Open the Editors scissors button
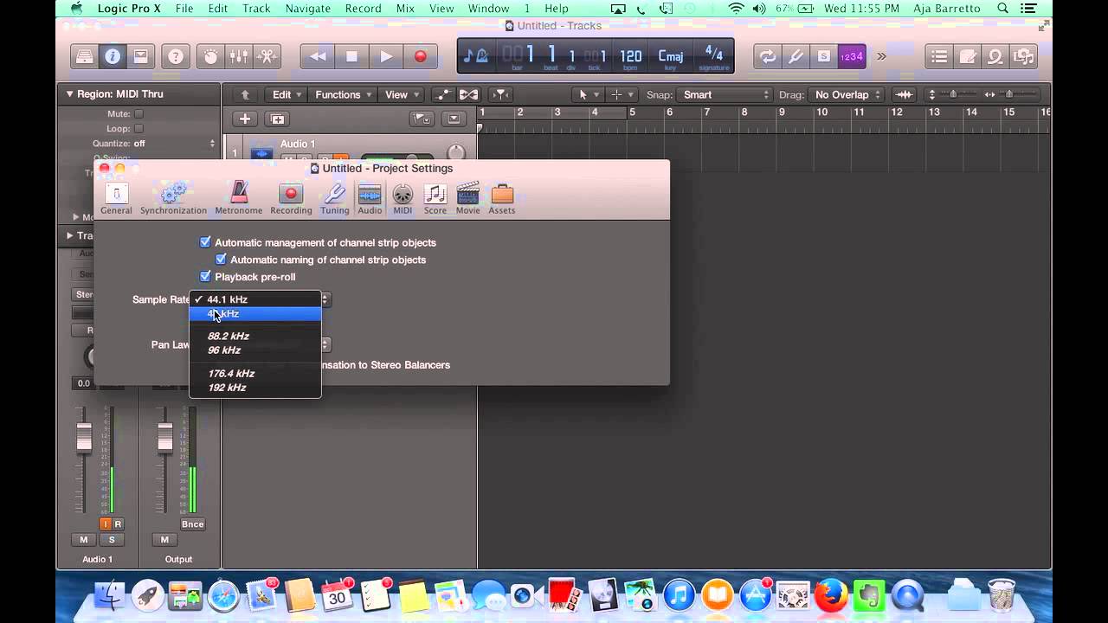Viewport: 1108px width, 623px height. click(x=267, y=56)
